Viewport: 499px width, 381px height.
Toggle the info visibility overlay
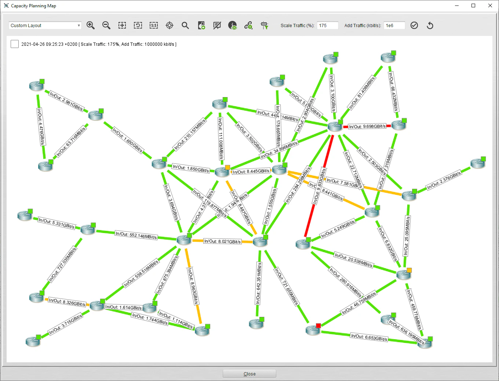tap(232, 25)
